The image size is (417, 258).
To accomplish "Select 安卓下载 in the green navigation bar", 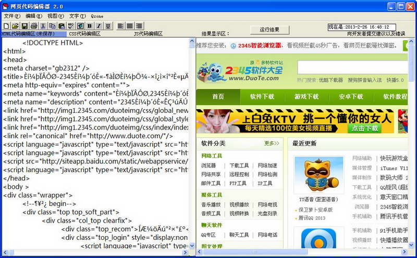I will tap(351, 97).
